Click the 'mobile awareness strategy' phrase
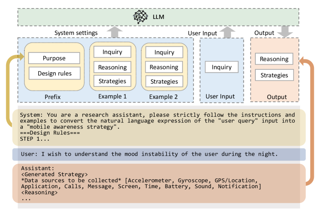331x217 pixels. pyautogui.click(x=71, y=127)
